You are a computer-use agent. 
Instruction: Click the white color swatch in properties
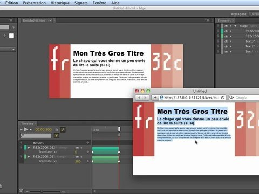tap(11, 36)
